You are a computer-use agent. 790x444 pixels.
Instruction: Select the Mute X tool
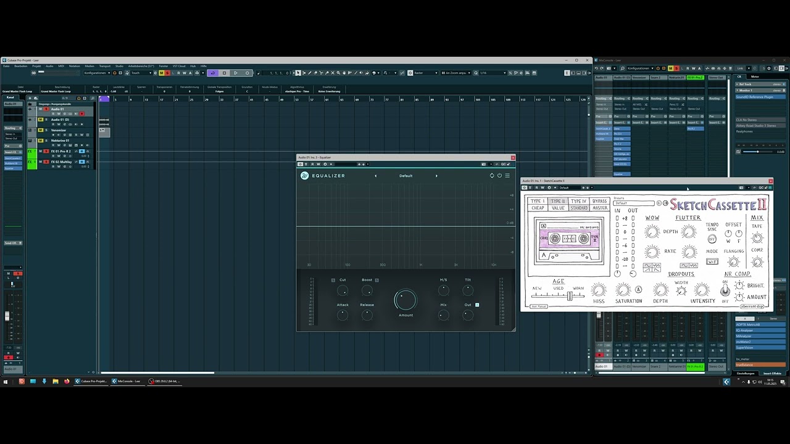(333, 73)
